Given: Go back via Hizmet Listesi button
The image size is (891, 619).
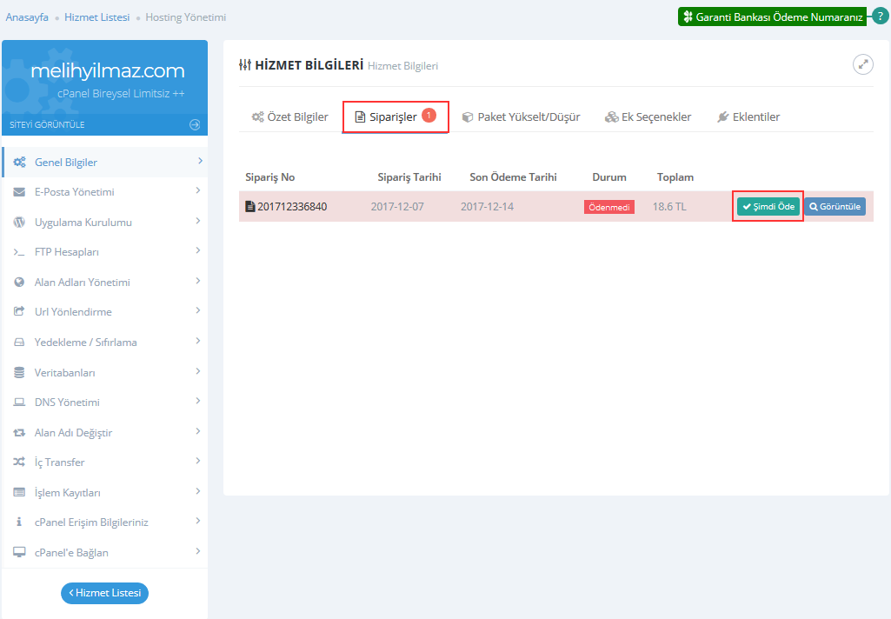Looking at the screenshot, I should point(104,593).
